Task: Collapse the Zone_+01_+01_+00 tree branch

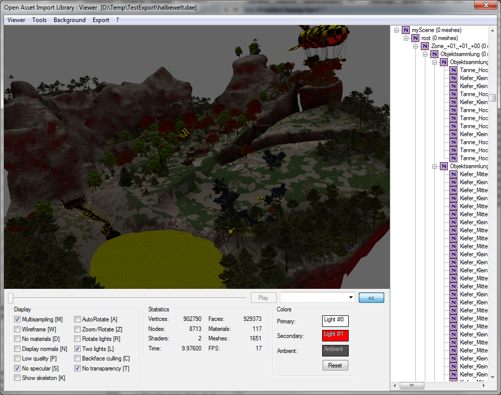Action: coord(415,46)
